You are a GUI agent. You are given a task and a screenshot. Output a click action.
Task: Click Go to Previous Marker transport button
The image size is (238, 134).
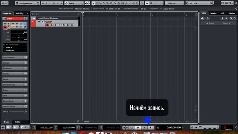click(124, 128)
